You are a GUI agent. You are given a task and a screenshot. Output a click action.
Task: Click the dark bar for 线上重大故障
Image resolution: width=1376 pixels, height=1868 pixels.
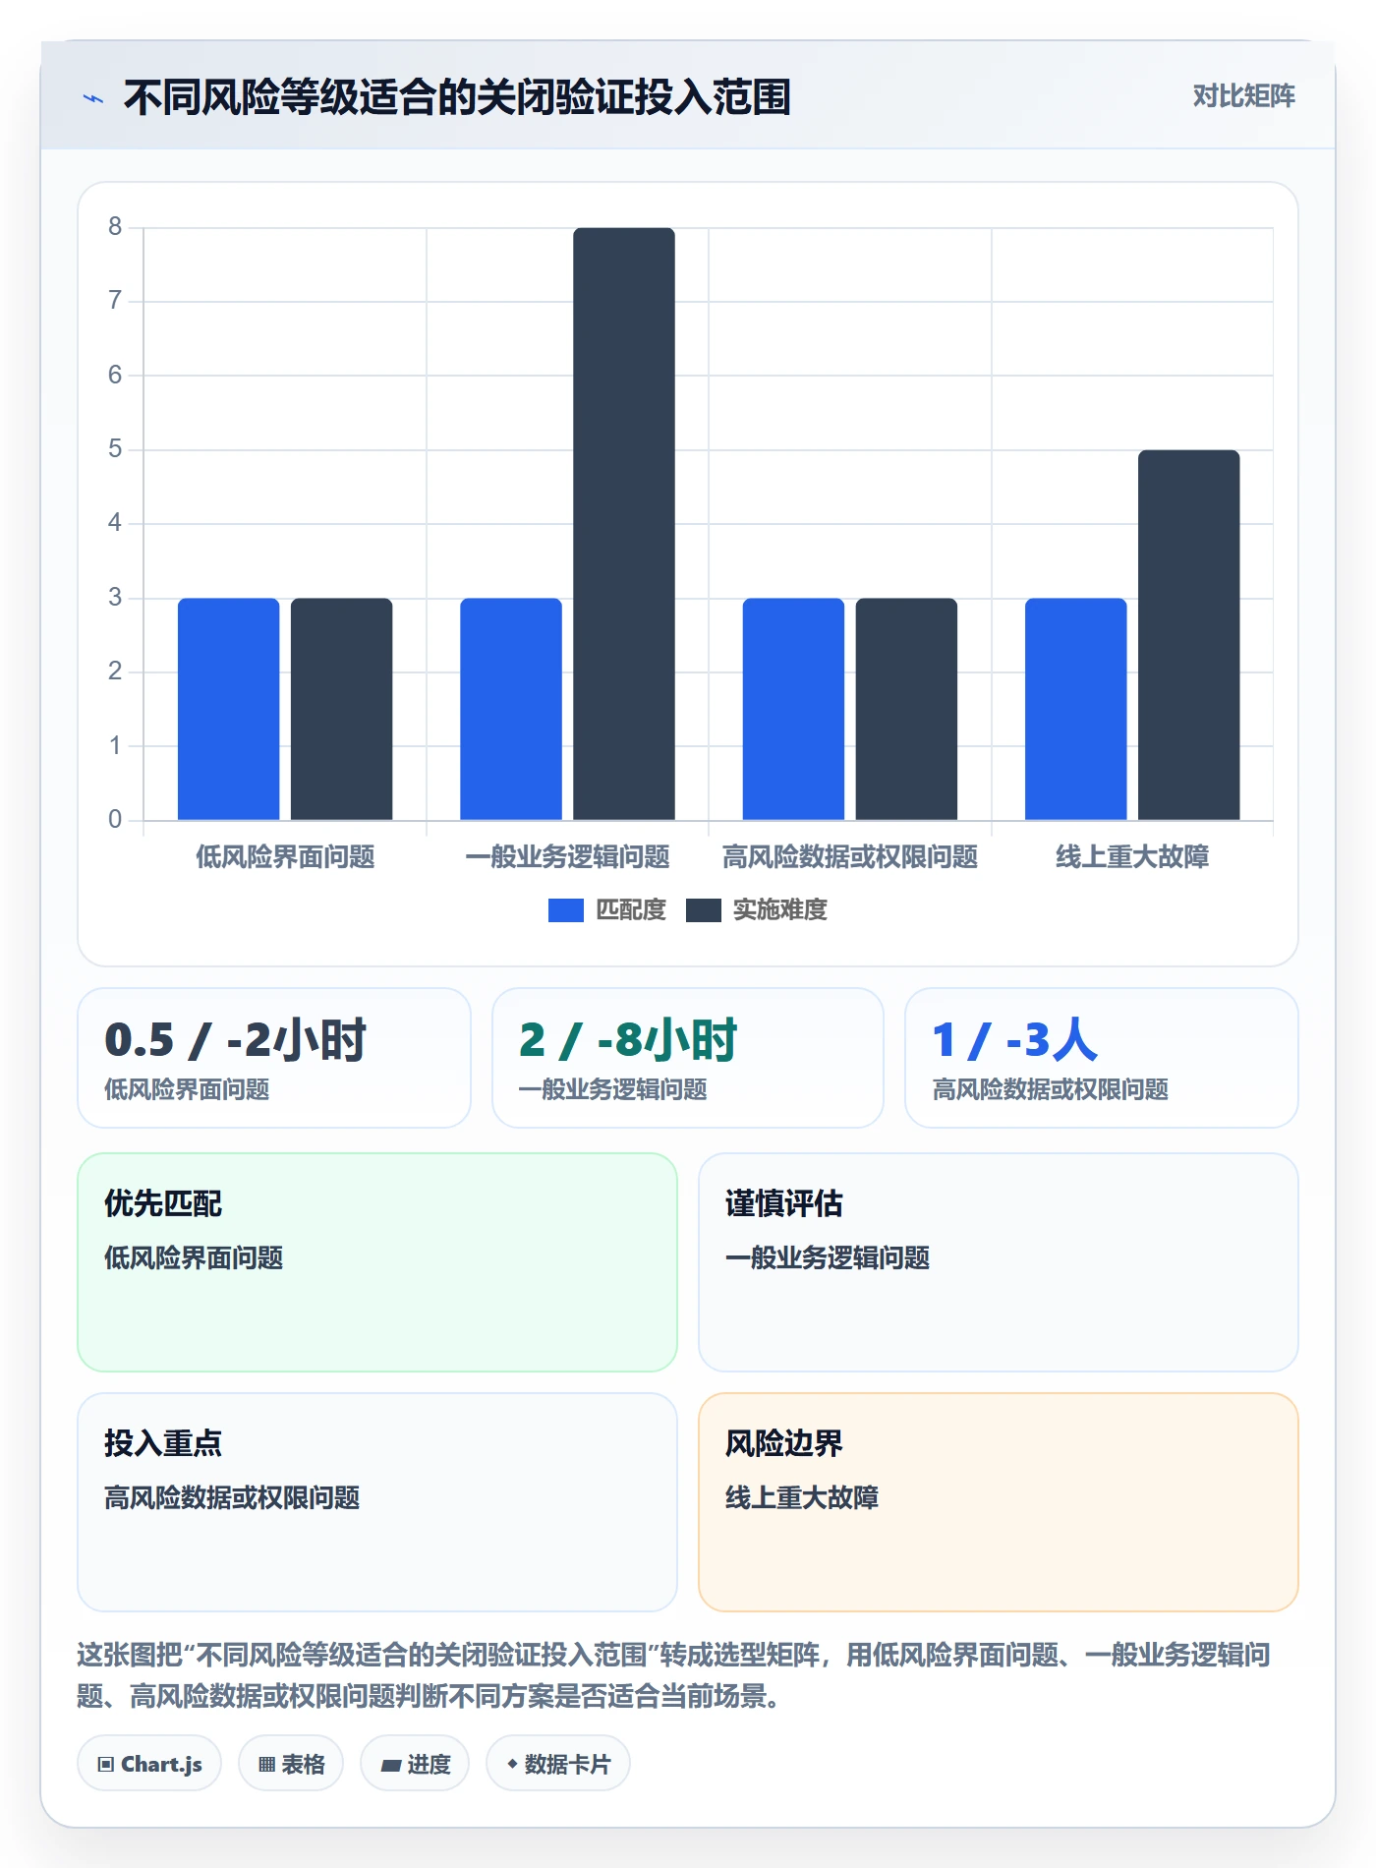[1189, 635]
